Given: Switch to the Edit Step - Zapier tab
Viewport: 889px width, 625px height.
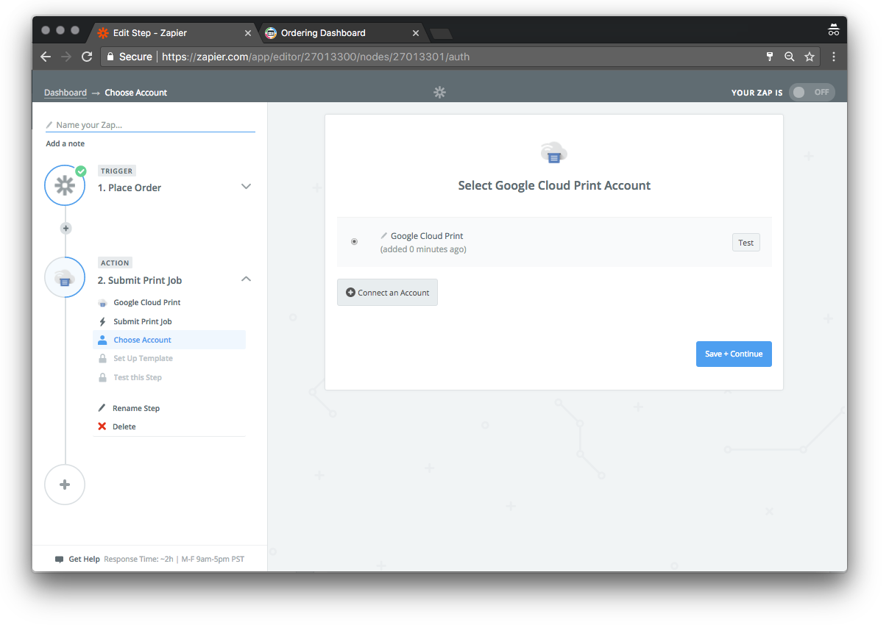Looking at the screenshot, I should [173, 33].
